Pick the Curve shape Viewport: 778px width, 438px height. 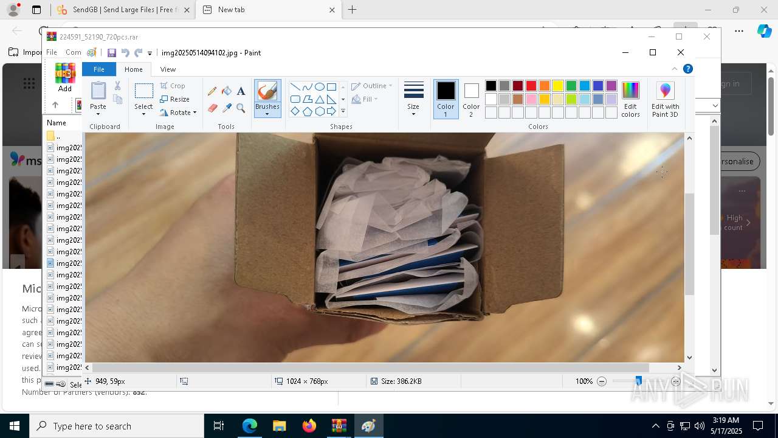click(x=307, y=86)
